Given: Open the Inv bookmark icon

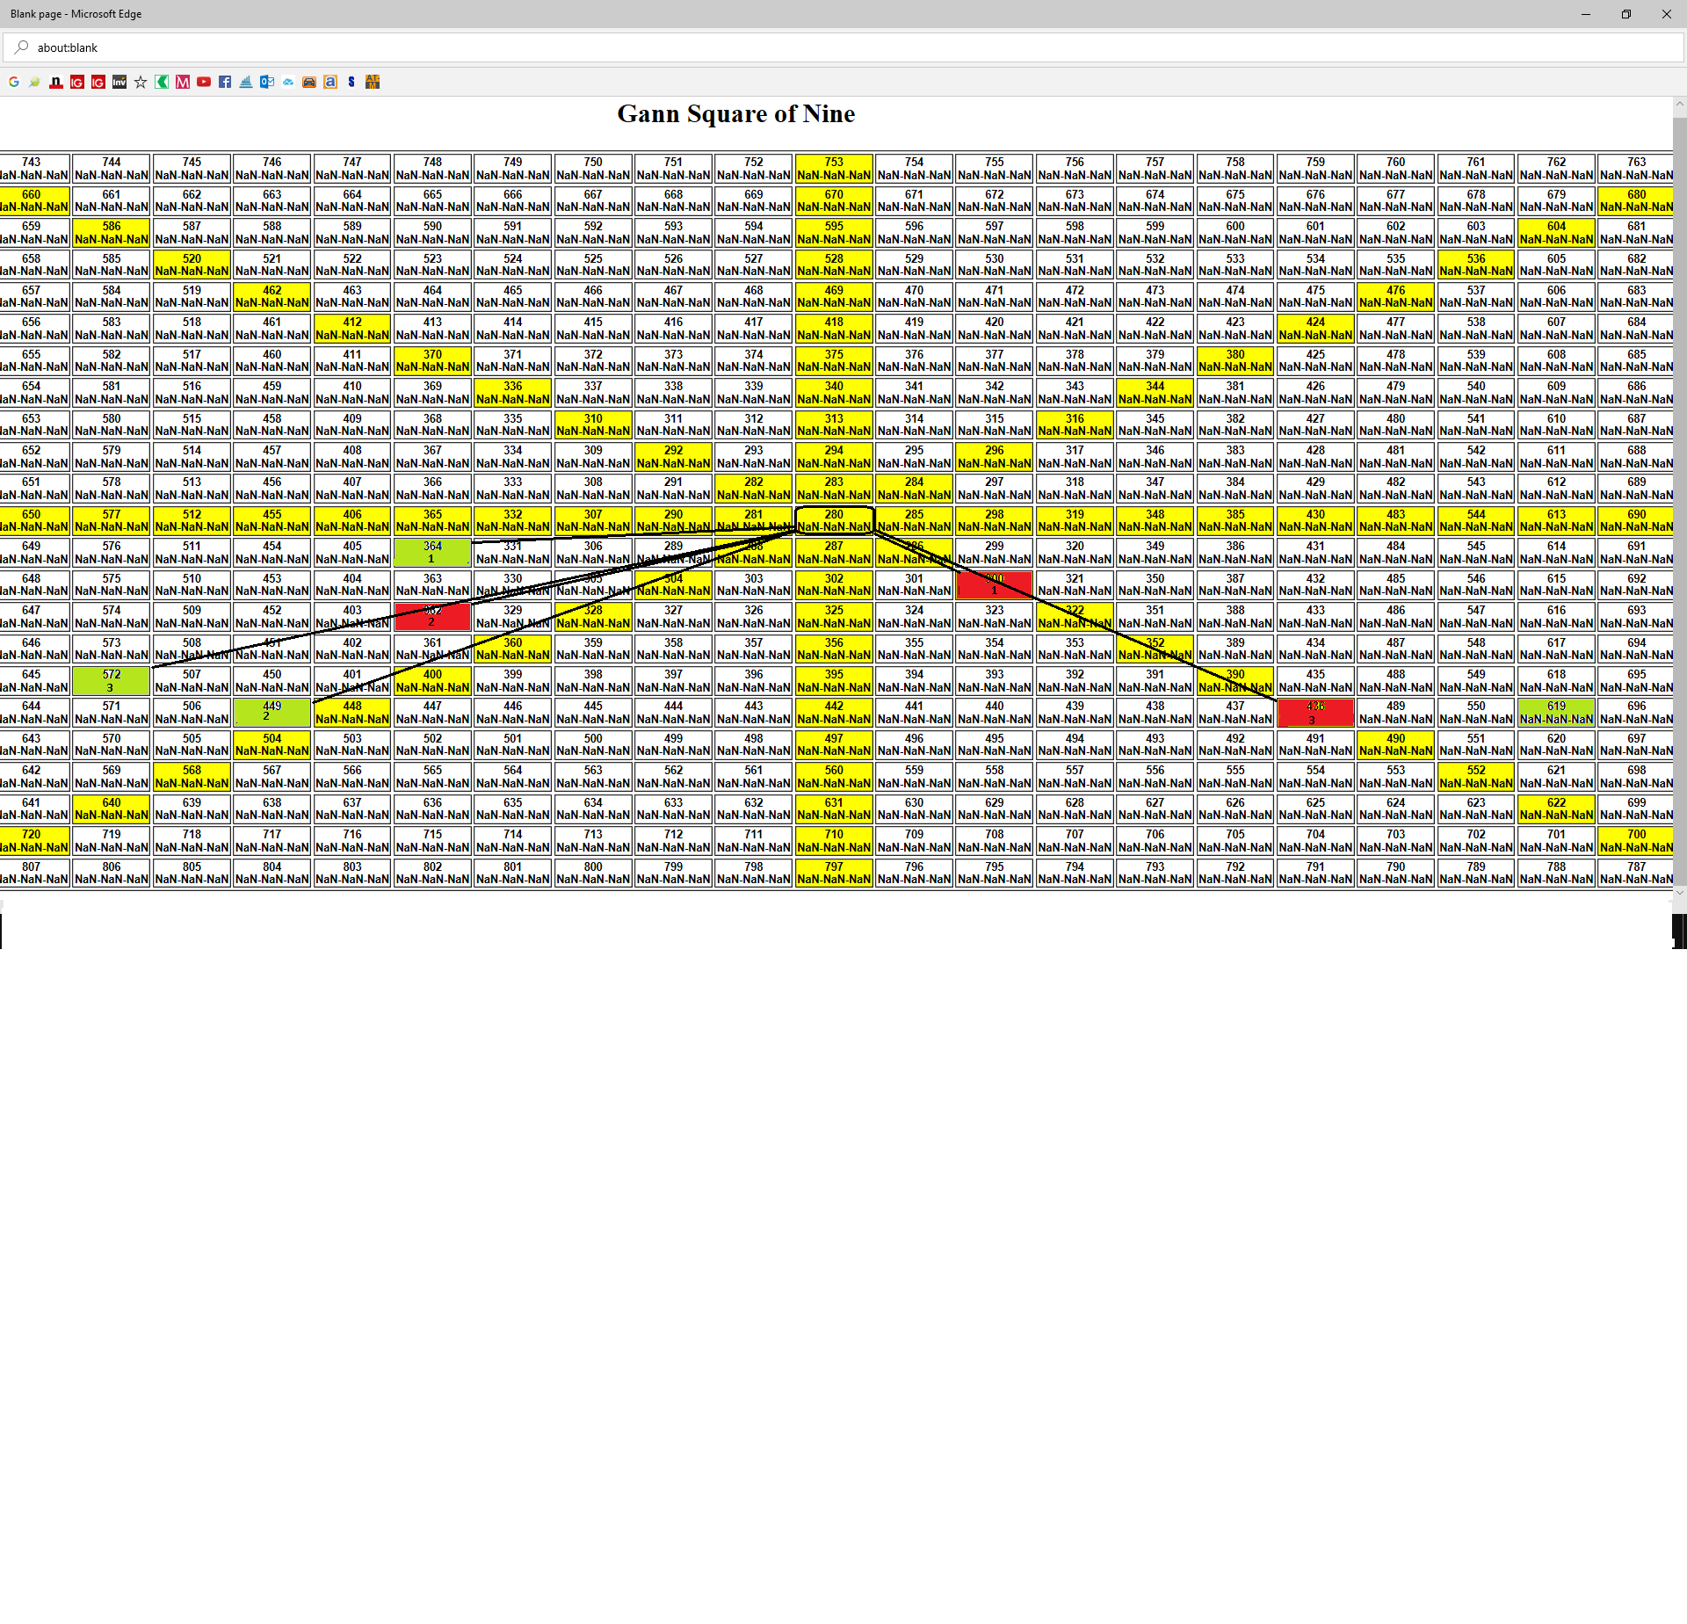Looking at the screenshot, I should coord(119,82).
